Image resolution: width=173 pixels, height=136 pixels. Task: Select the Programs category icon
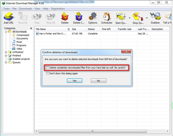(14, 45)
